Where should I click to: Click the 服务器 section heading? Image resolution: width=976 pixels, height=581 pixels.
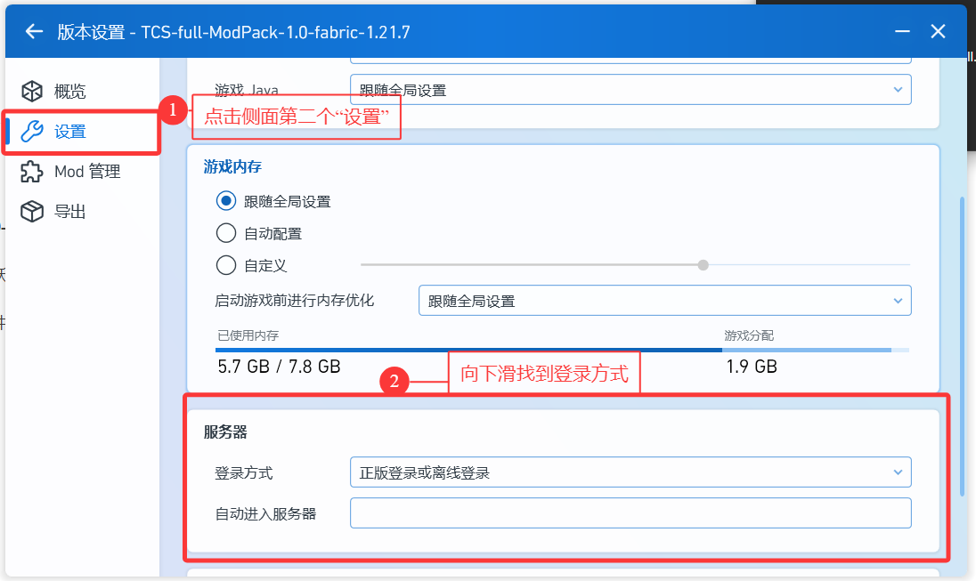pyautogui.click(x=225, y=432)
